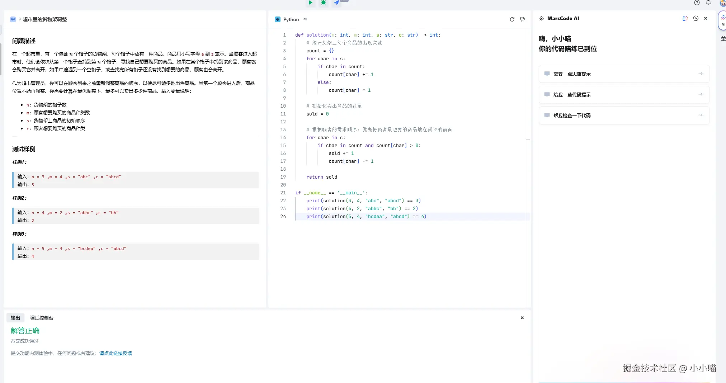
Task: Submit the solution using the paper plane icon
Action: (x=336, y=3)
